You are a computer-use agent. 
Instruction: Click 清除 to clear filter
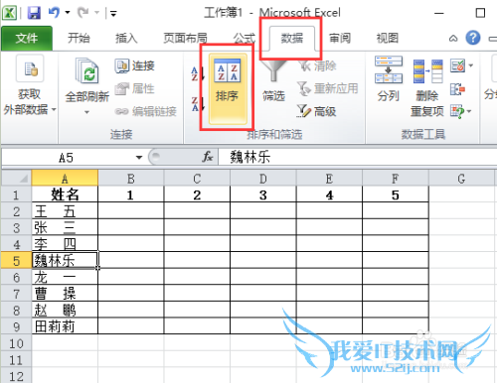pyautogui.click(x=318, y=65)
